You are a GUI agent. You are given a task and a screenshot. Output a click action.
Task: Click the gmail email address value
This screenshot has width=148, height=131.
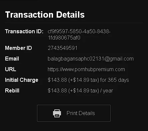91,59
